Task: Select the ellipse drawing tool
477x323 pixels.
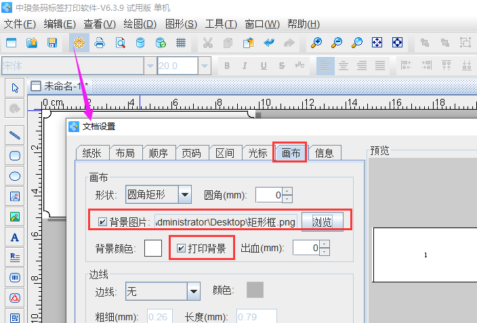Action: click(15, 176)
